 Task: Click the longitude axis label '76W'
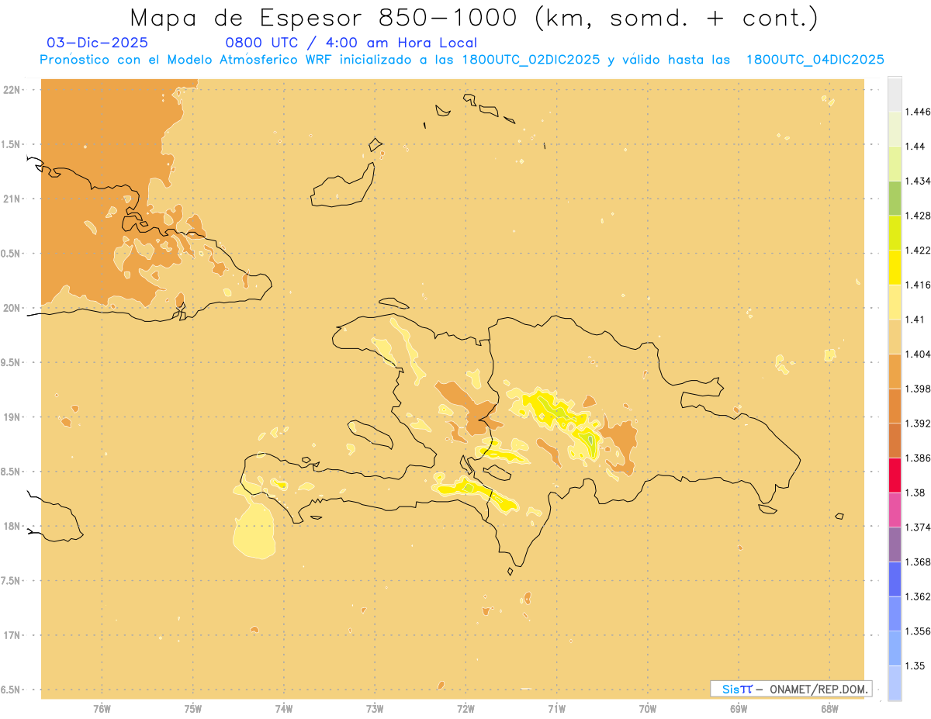click(102, 708)
